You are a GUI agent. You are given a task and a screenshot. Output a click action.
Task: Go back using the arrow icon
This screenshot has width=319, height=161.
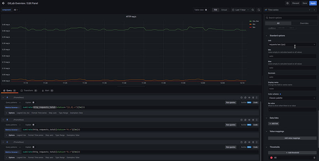coord(3,3)
